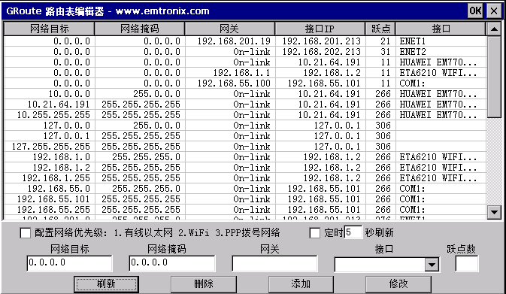Click metric 31 cell in ENET2 row
This screenshot has height=294, width=506.
tap(380, 52)
